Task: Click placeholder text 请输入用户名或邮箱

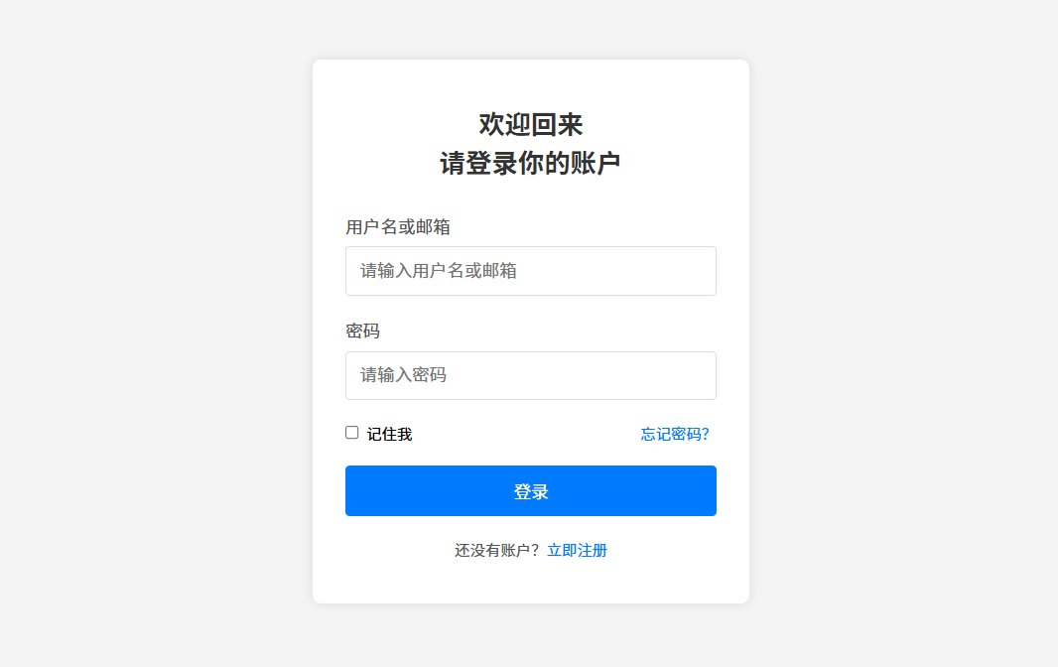Action: pos(439,271)
